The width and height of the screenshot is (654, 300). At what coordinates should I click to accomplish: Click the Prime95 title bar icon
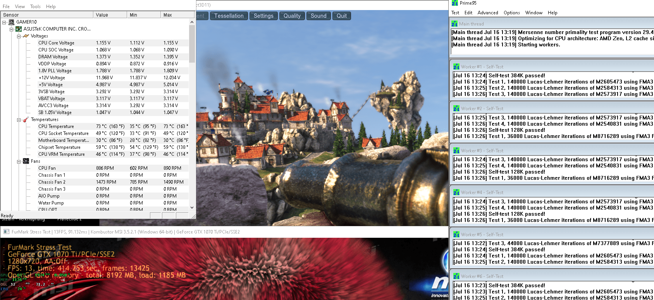455,3
